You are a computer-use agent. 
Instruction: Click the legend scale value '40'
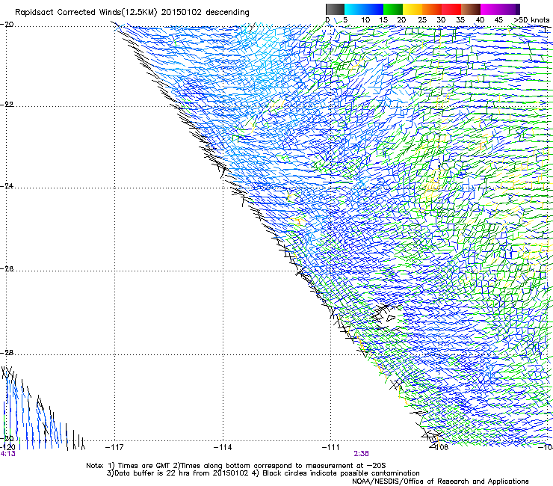(x=480, y=19)
